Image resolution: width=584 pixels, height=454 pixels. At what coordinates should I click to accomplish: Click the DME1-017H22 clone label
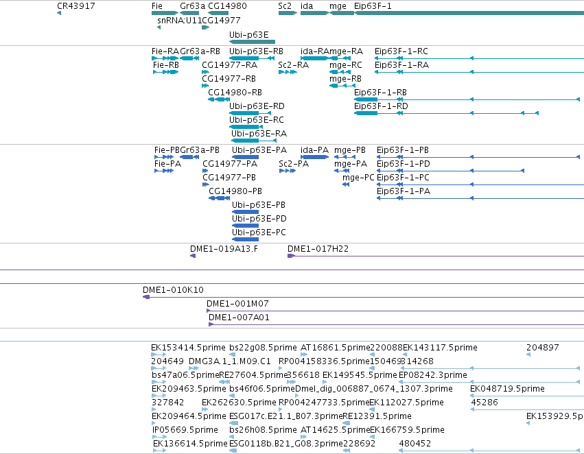point(318,249)
